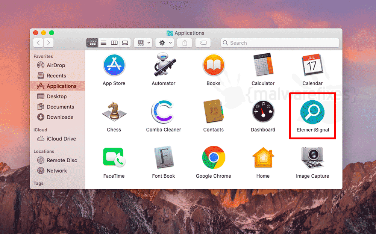Open the Contacts address book icon
The height and width of the screenshot is (234, 376).
click(214, 111)
